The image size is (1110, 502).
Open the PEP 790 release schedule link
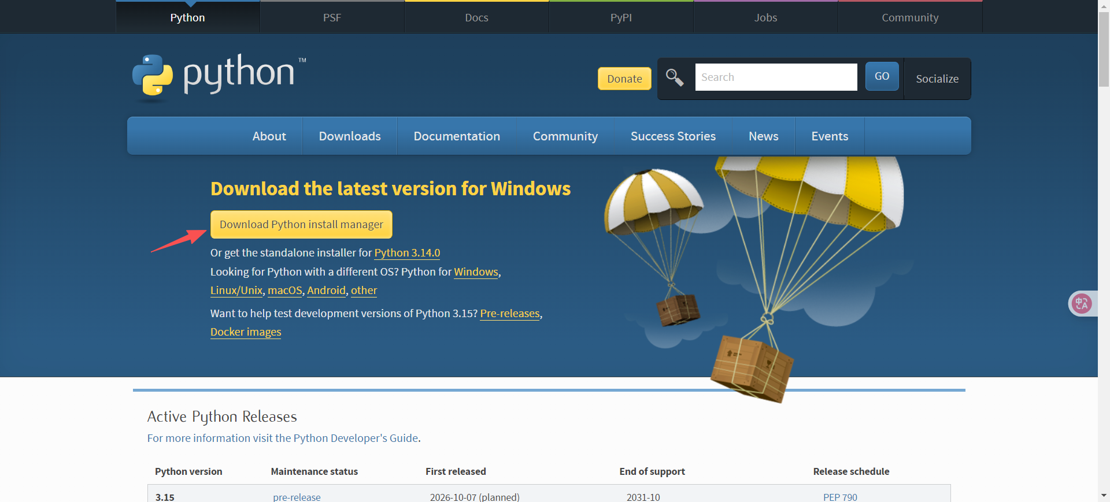click(840, 497)
